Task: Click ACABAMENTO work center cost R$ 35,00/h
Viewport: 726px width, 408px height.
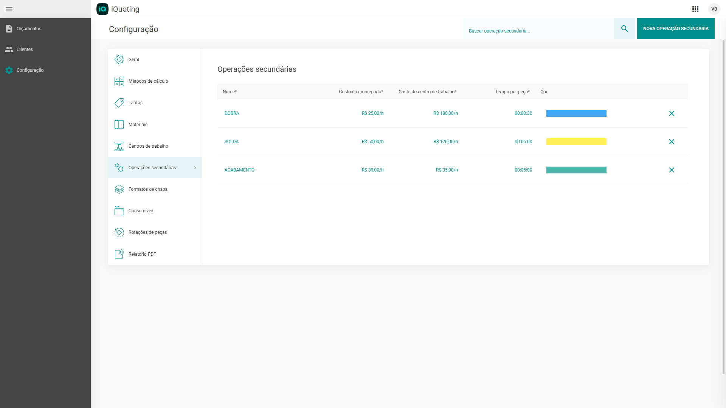Action: click(x=447, y=170)
